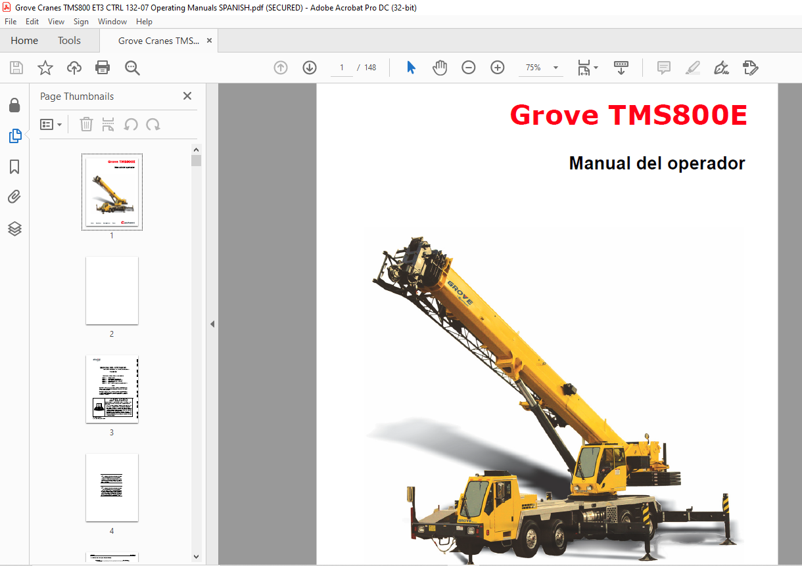Zoom in with plus icon
The width and height of the screenshot is (802, 566).
[498, 68]
